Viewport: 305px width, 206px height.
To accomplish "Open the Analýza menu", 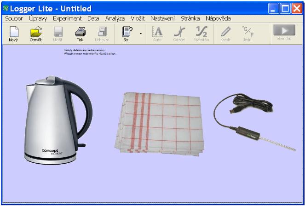I will click(x=115, y=19).
